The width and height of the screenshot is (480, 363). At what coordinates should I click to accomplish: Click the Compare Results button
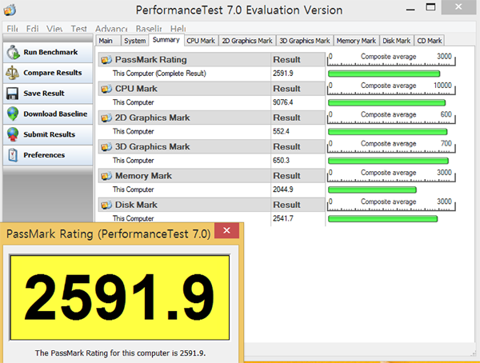pyautogui.click(x=48, y=73)
